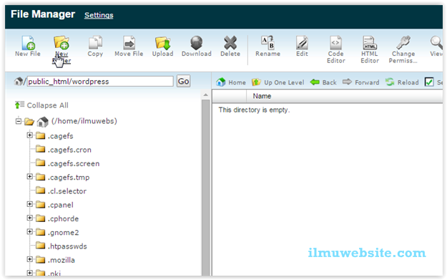Image resolution: width=447 pixels, height=280 pixels.
Task: Open the Settings link
Action: coord(99,15)
